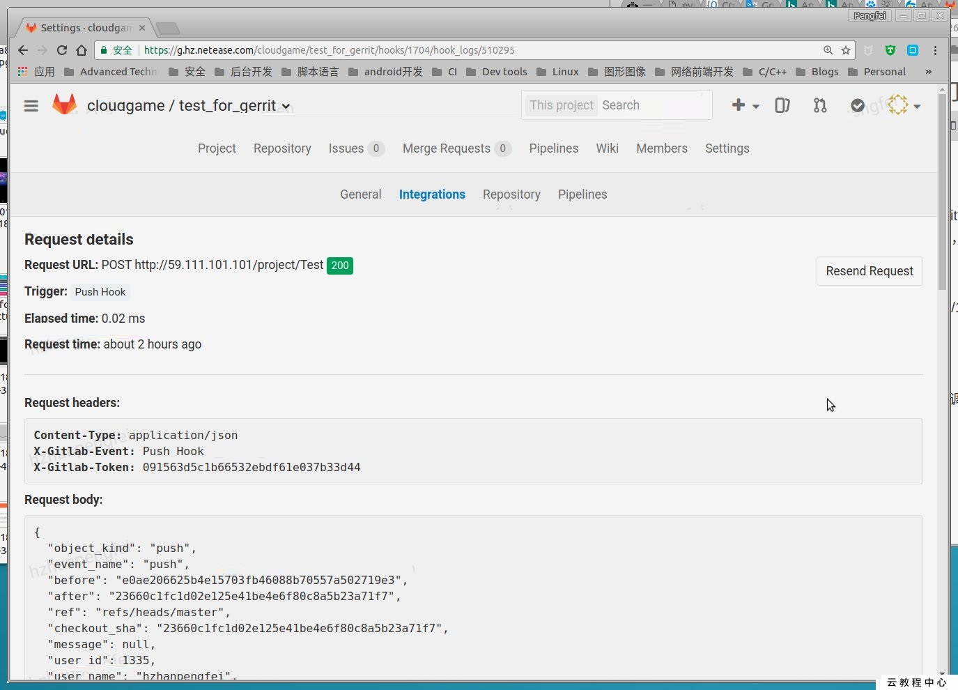
Task: Click the browser forward arrow
Action: tap(43, 50)
